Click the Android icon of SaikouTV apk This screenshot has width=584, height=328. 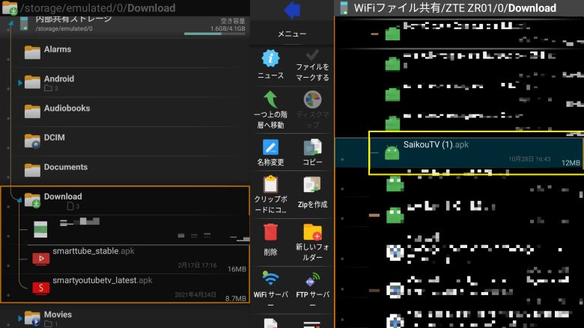point(392,152)
